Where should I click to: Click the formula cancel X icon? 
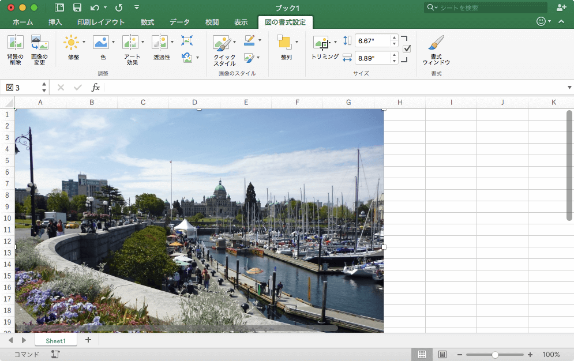pyautogui.click(x=61, y=88)
